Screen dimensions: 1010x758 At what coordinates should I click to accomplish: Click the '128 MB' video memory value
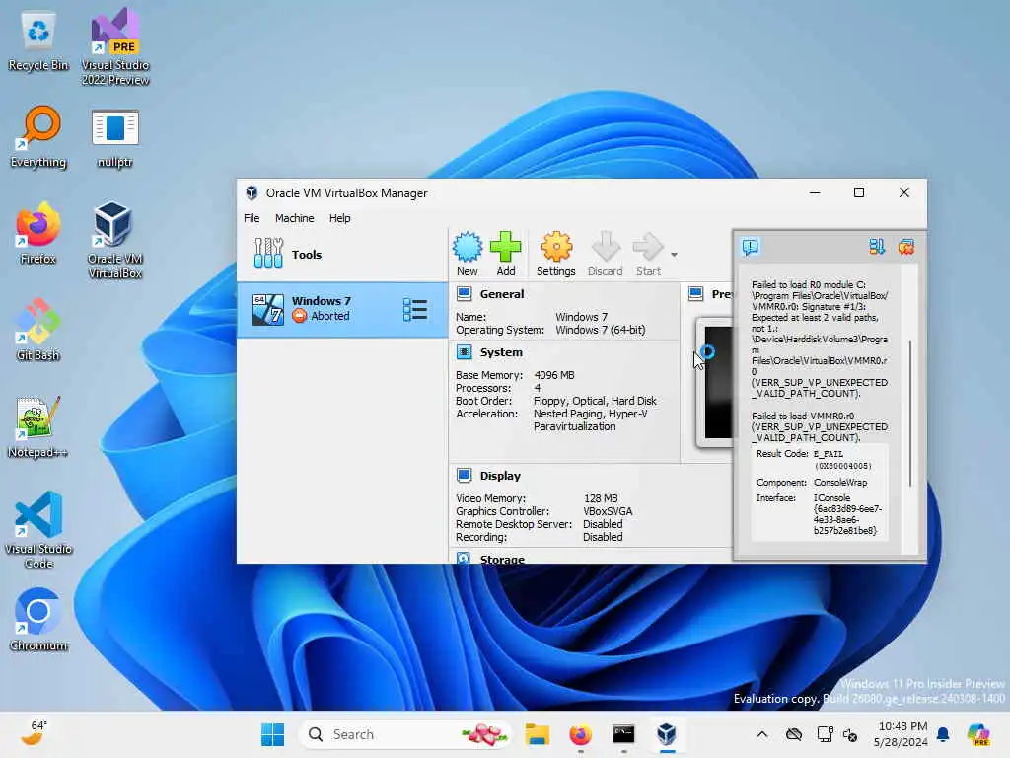point(601,498)
